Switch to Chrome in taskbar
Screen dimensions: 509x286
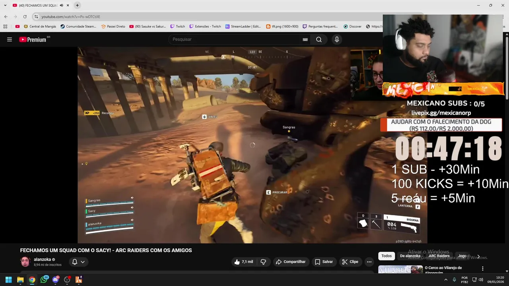click(x=32, y=280)
